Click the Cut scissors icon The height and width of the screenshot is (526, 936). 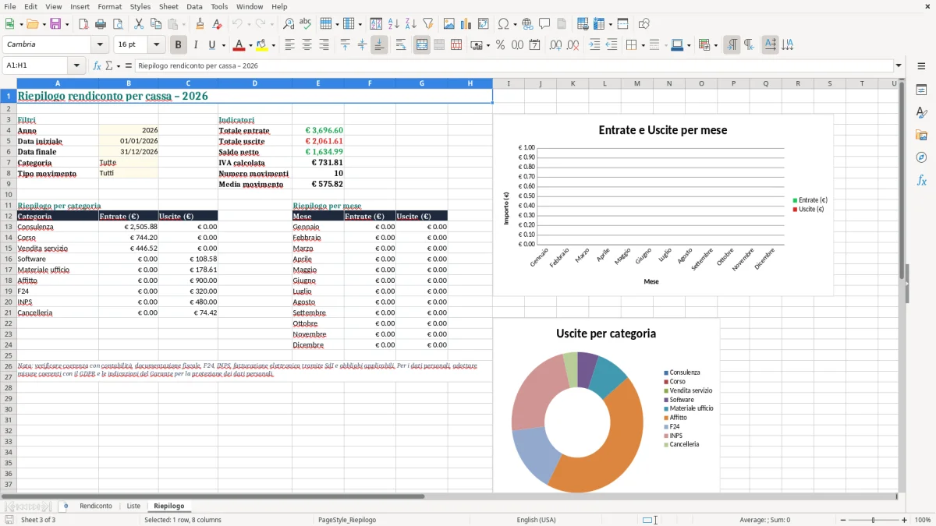coord(138,24)
